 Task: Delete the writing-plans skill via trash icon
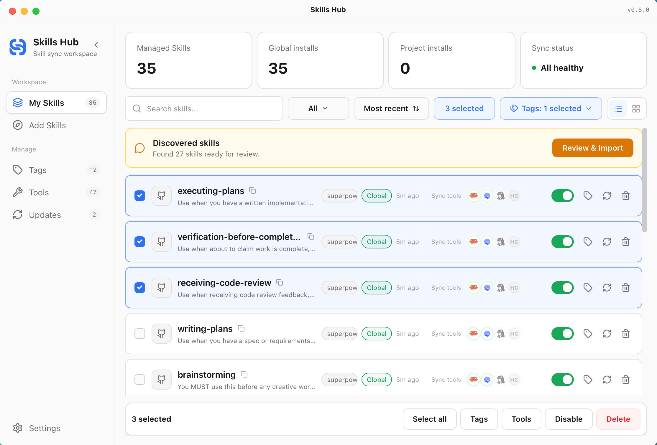pyautogui.click(x=626, y=334)
